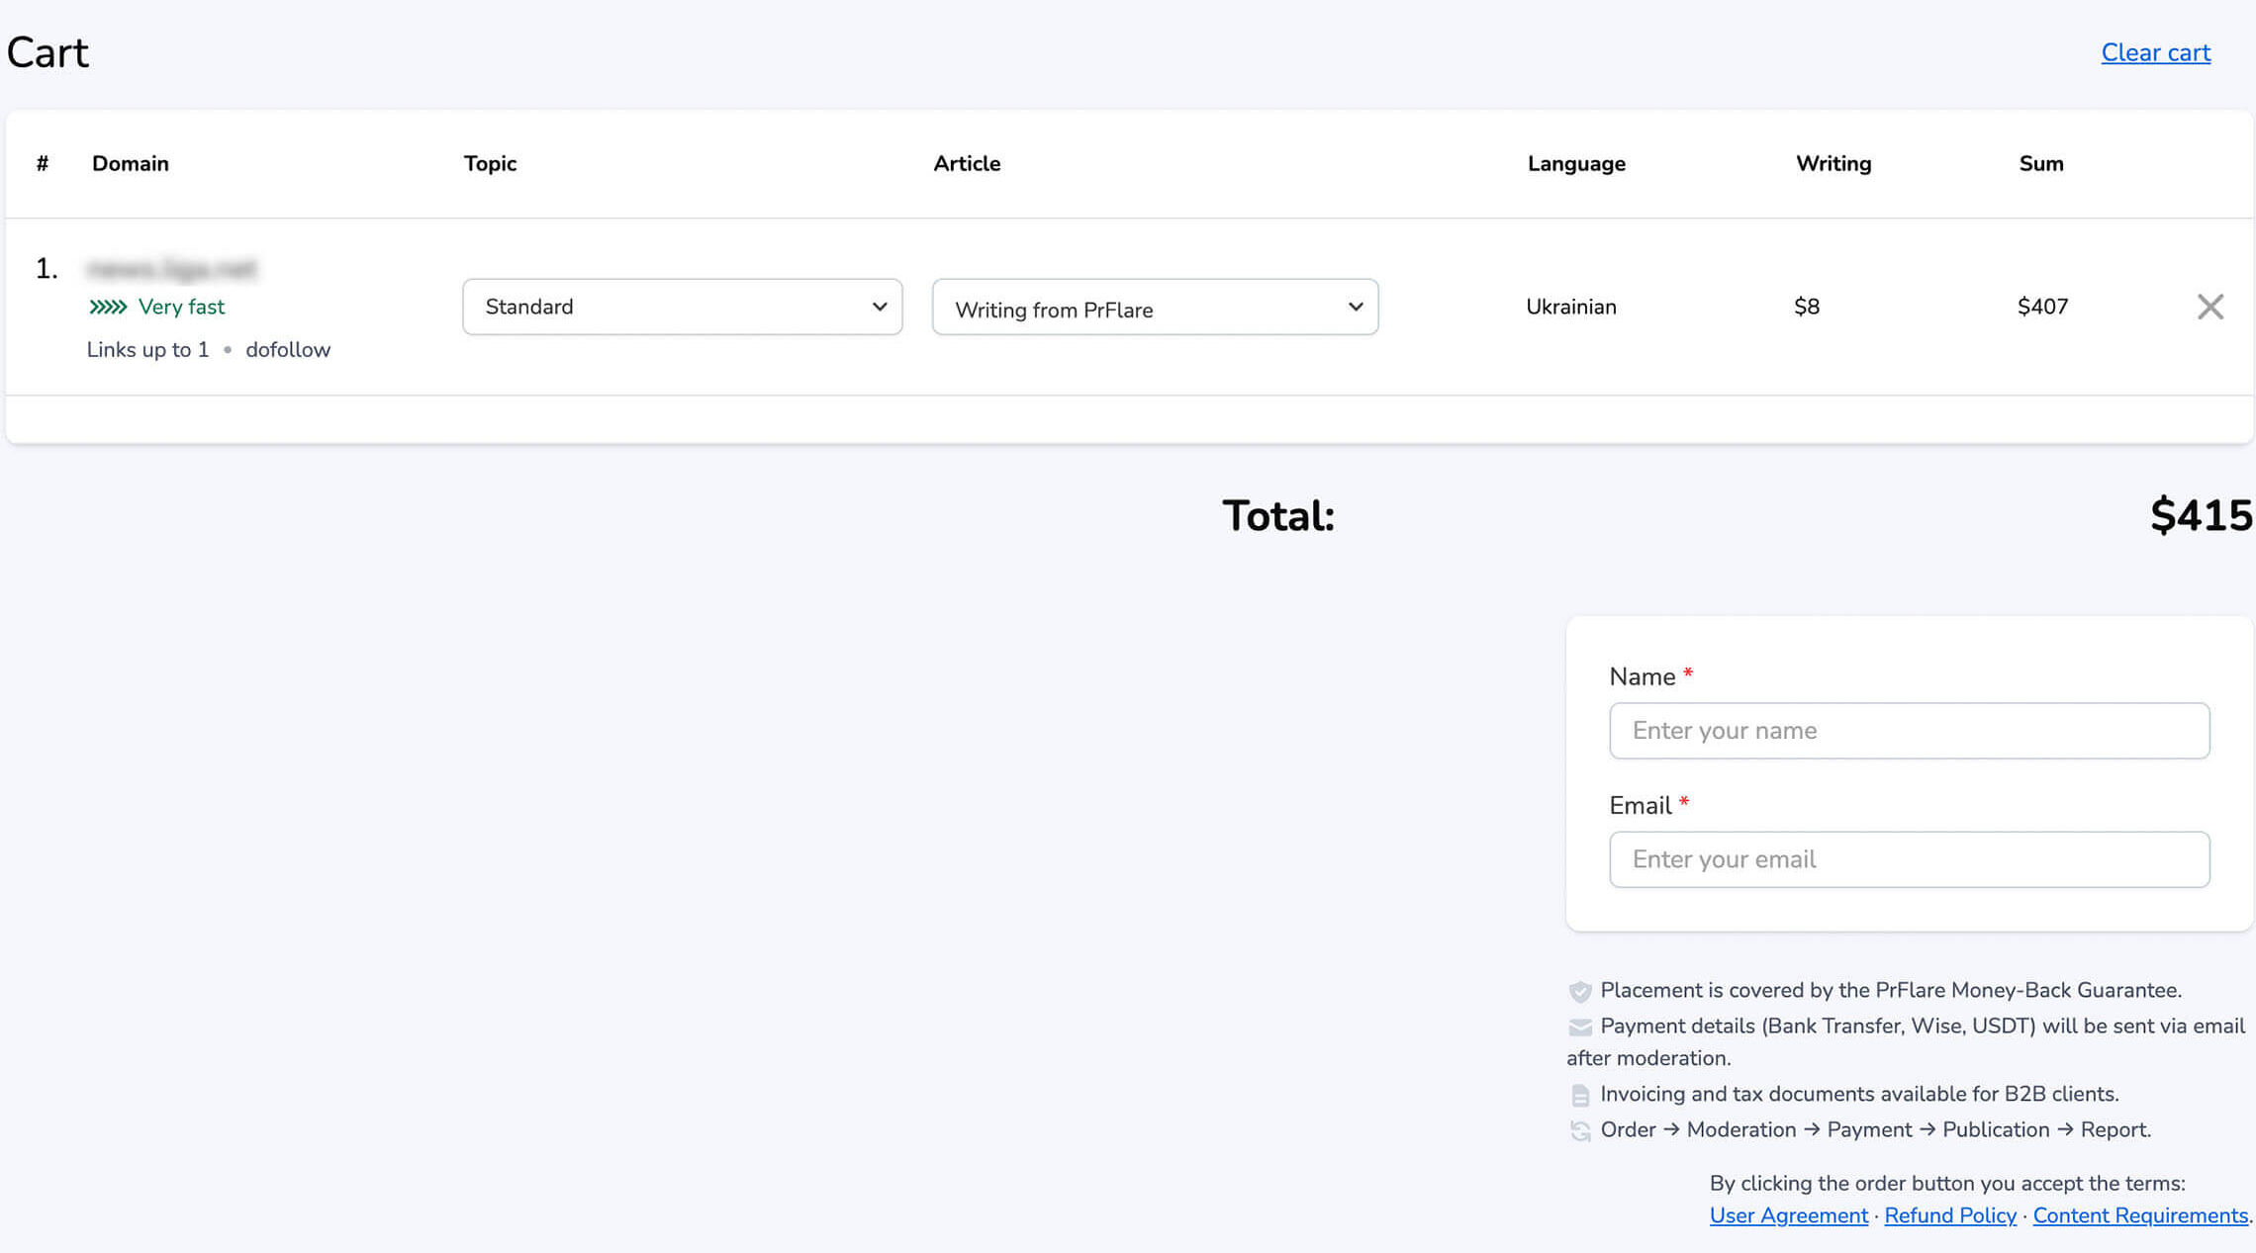Image resolution: width=2256 pixels, height=1253 pixels.
Task: Click the Sum column header
Action: coord(2040,163)
